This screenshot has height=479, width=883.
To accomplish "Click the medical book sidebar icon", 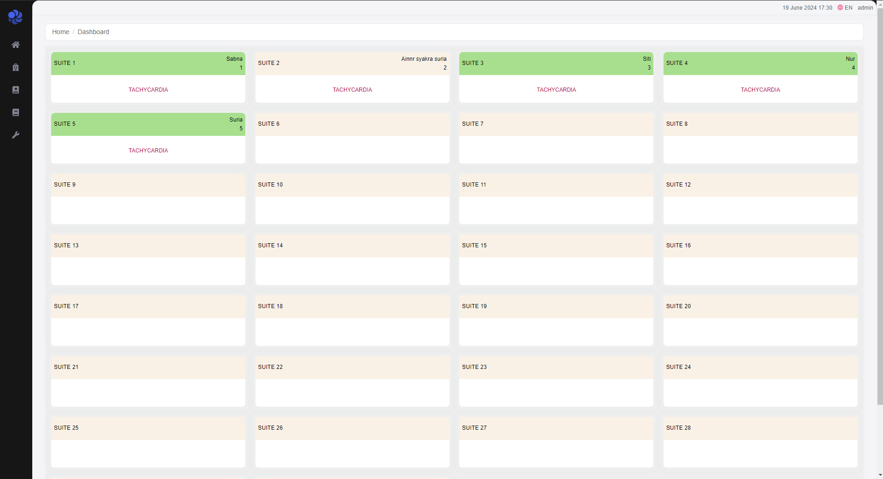I will 16,90.
